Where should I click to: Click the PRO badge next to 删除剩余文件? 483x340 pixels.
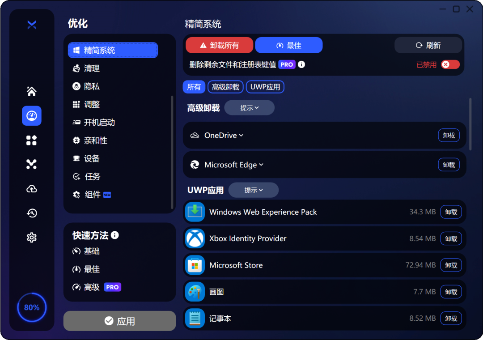click(x=287, y=64)
